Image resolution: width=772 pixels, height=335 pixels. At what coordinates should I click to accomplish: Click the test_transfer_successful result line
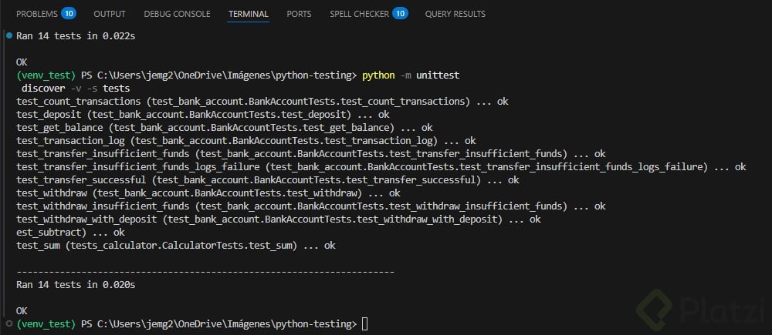[268, 180]
